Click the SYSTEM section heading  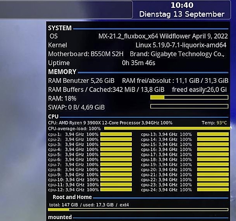point(60,28)
